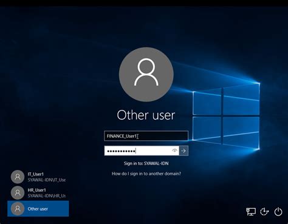
Task: Open the Ease of Access icon
Action: click(264, 212)
